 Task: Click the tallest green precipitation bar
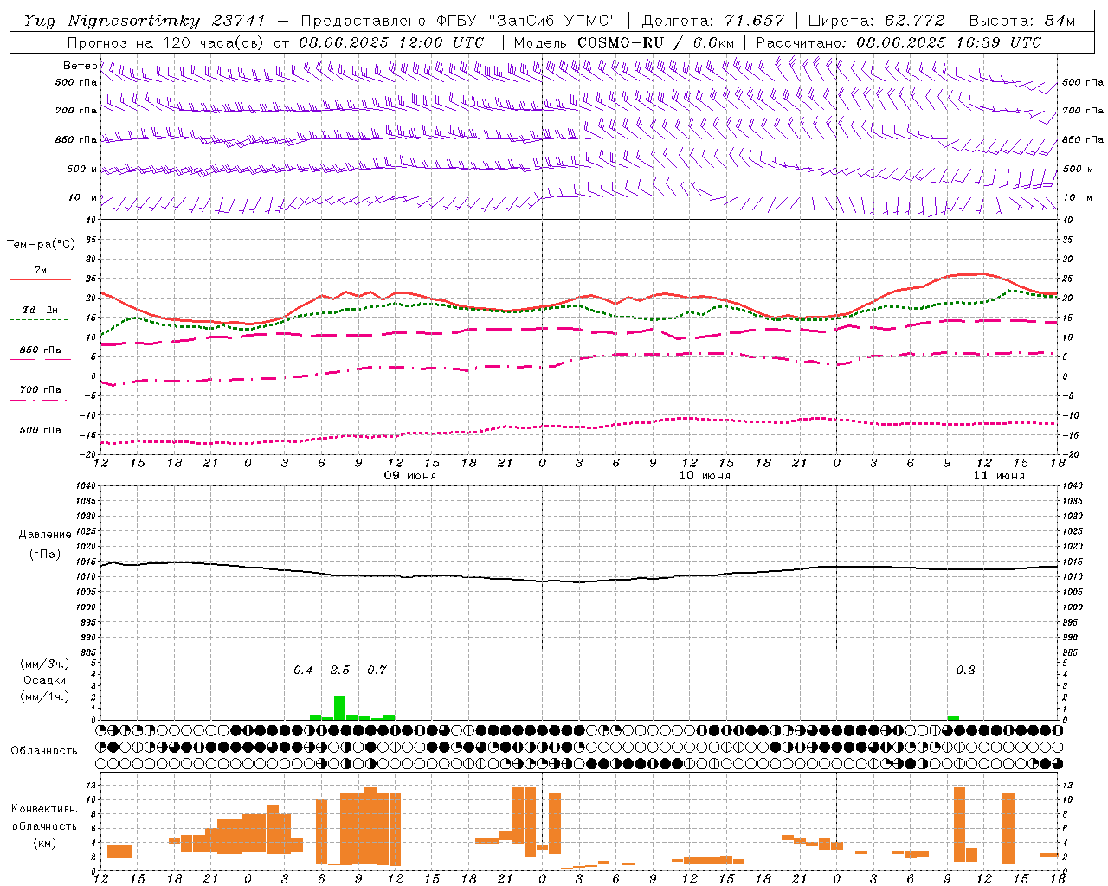coord(340,708)
